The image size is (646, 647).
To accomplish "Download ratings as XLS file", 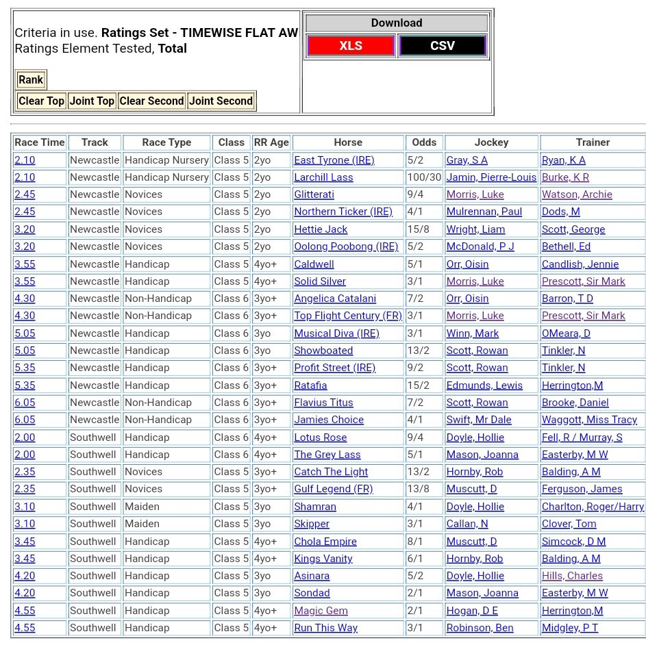I will (350, 46).
